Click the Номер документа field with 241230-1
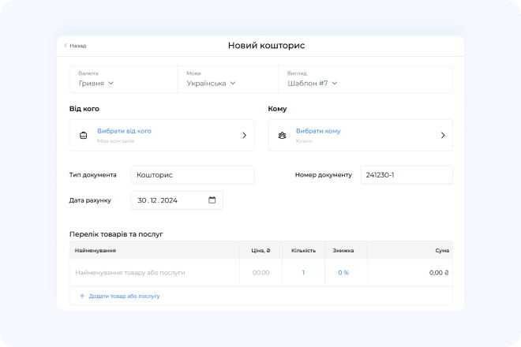 [x=406, y=175]
